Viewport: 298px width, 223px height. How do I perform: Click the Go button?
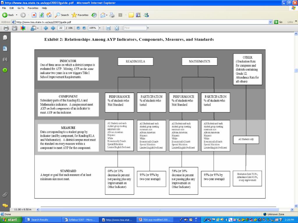tap(278, 22)
